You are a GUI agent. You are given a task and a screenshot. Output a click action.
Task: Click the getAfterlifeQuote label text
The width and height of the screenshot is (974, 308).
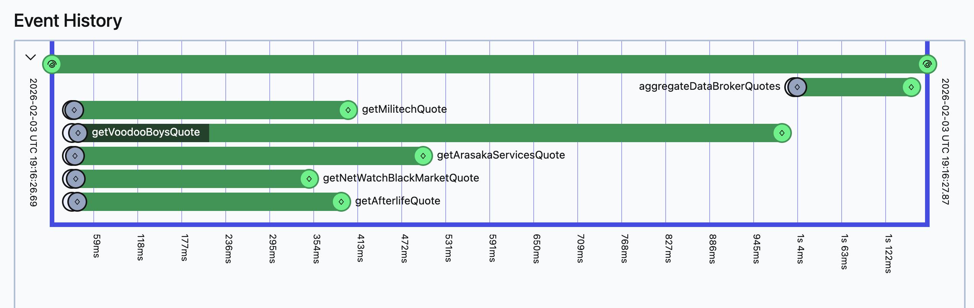click(397, 201)
